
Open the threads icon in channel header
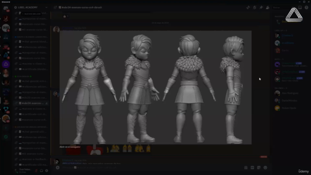pos(248,8)
